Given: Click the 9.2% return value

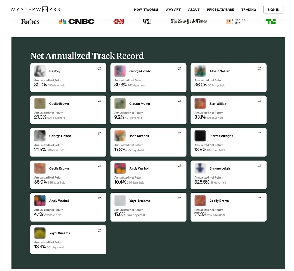Looking at the screenshot, I should click(119, 117).
